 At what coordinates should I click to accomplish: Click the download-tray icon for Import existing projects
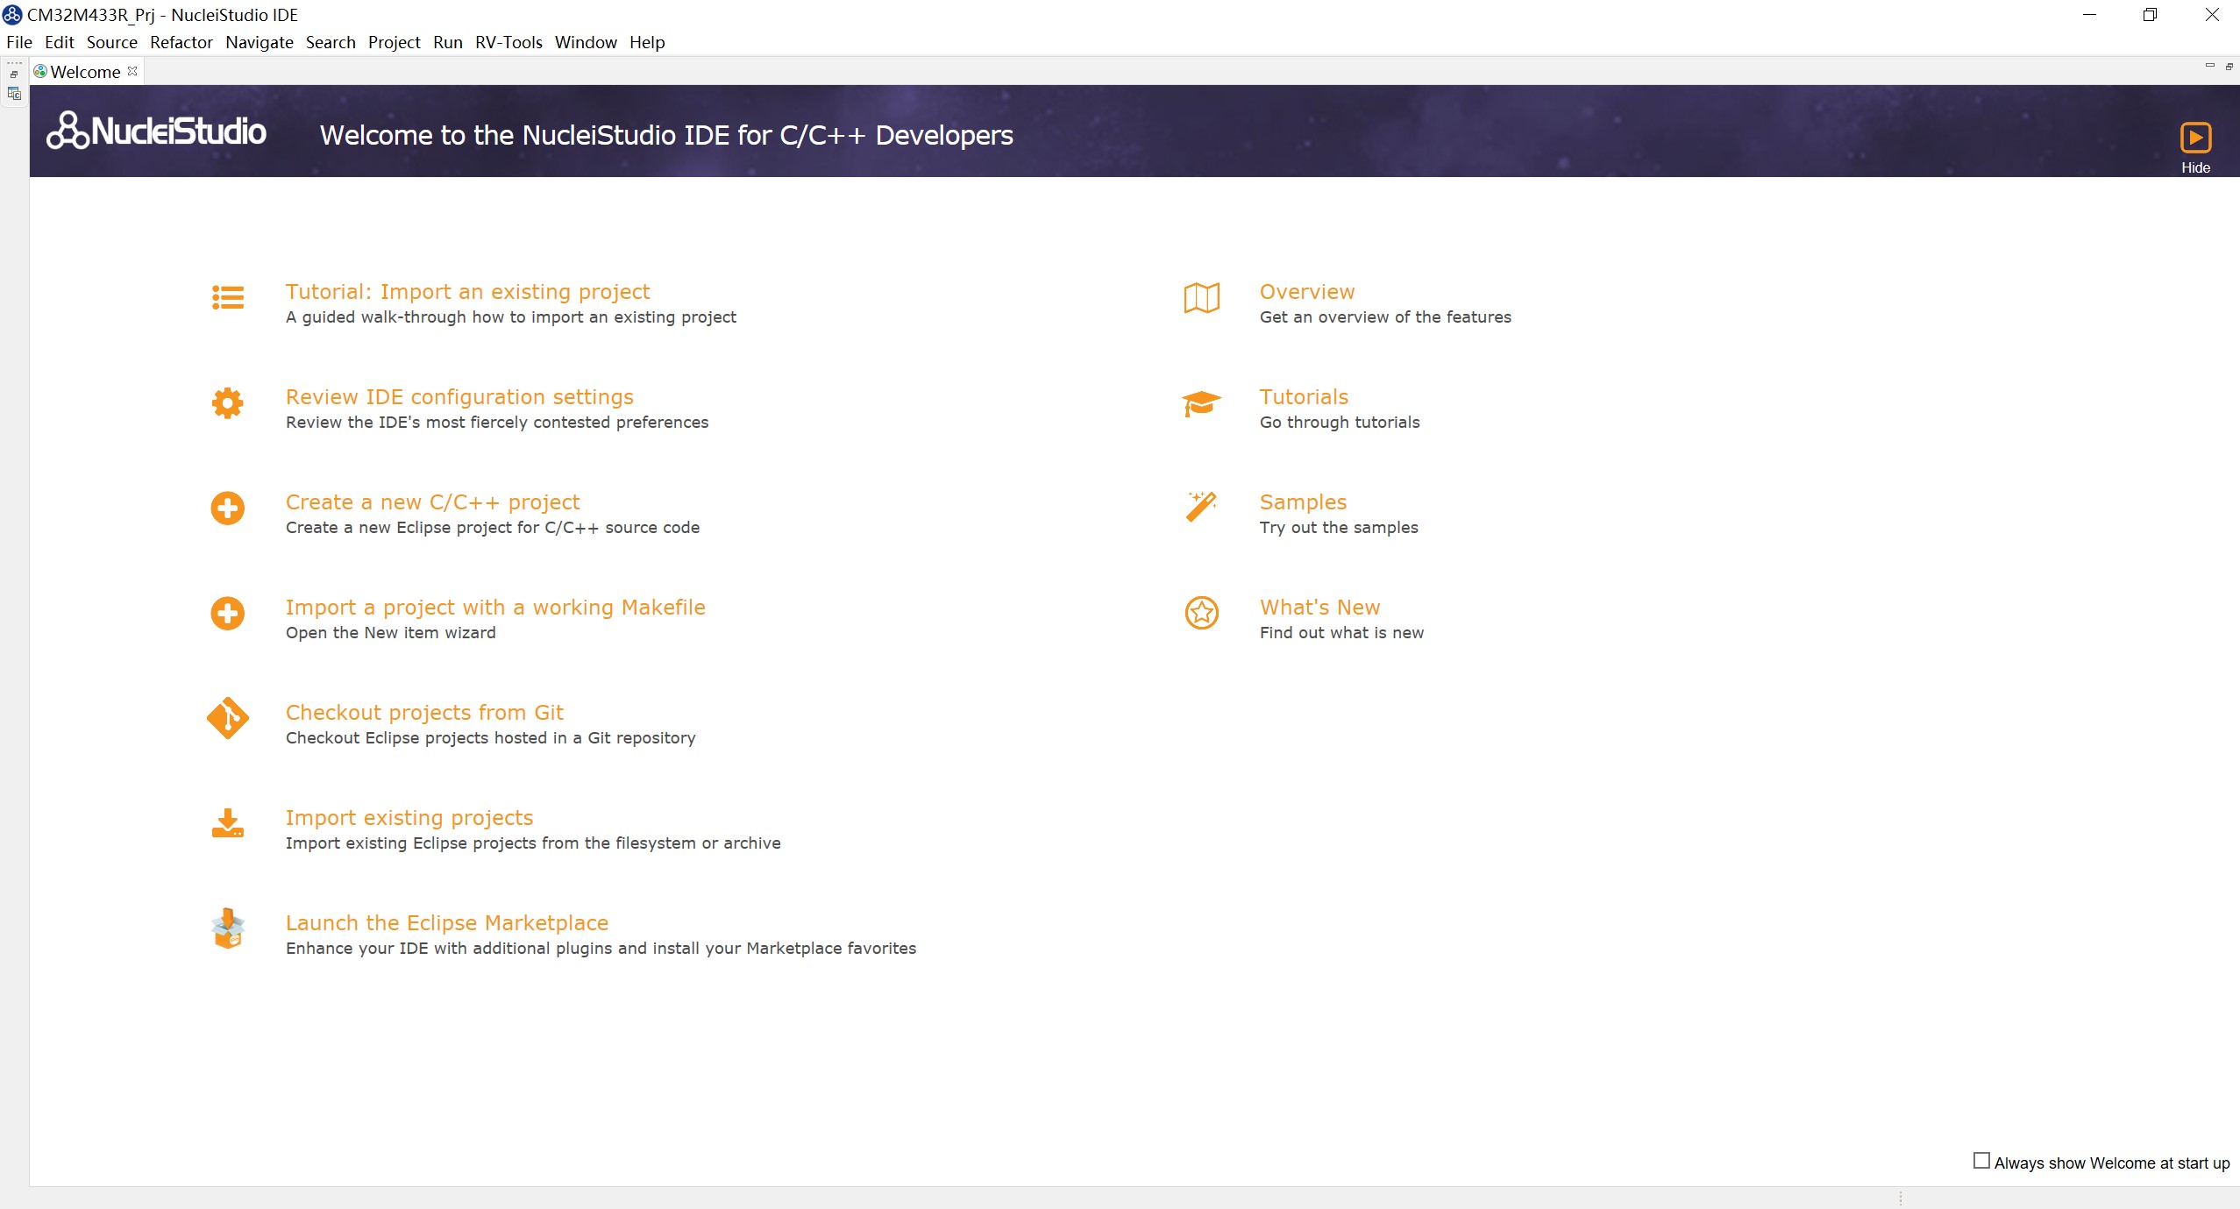click(228, 823)
